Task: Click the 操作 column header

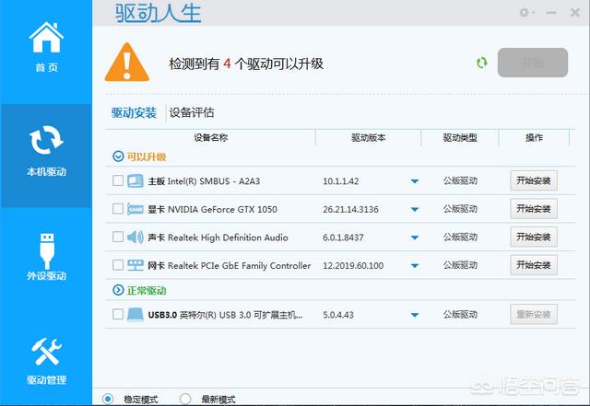Action: (x=534, y=137)
